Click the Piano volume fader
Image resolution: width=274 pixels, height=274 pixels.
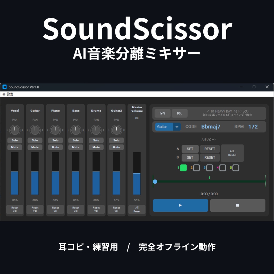pos(55,173)
